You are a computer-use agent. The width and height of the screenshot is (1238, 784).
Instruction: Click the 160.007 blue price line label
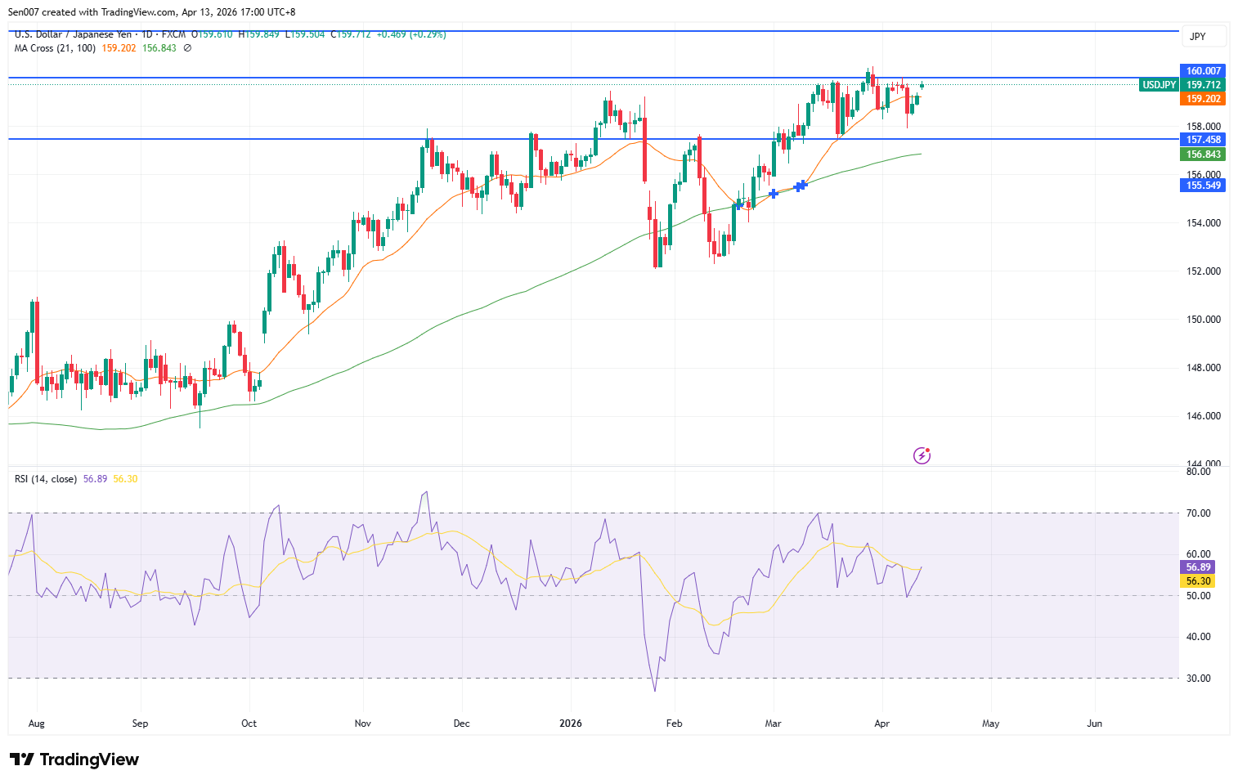click(1202, 71)
